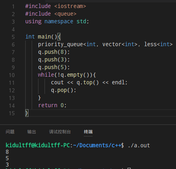Place cursor on q.push(8) statement
Screen dimensions: 176x169
(54, 52)
